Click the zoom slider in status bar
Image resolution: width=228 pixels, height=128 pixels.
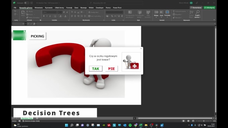click(x=204, y=121)
